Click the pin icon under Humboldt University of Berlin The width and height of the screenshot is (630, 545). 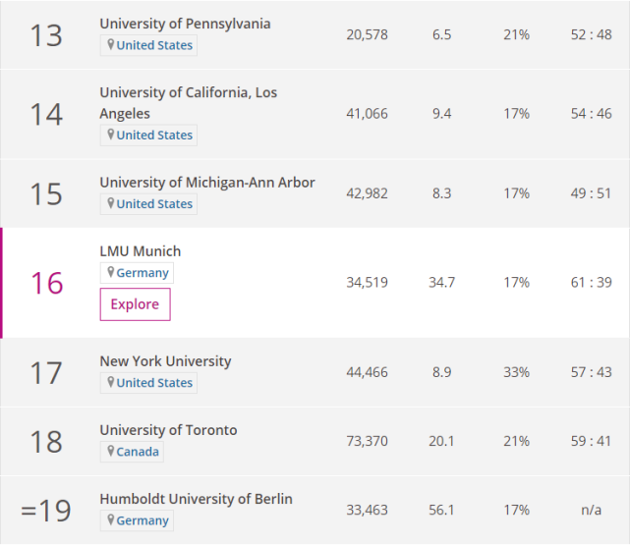[111, 520]
